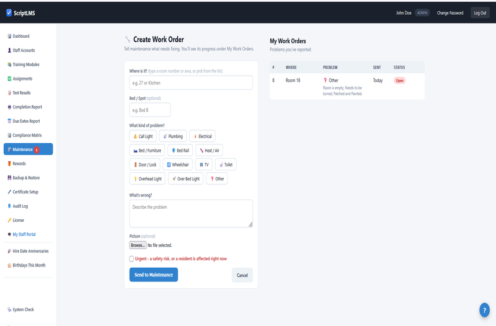Click the Room 18 cell in work orders
Screen dimensions: 496x326
tap(293, 81)
